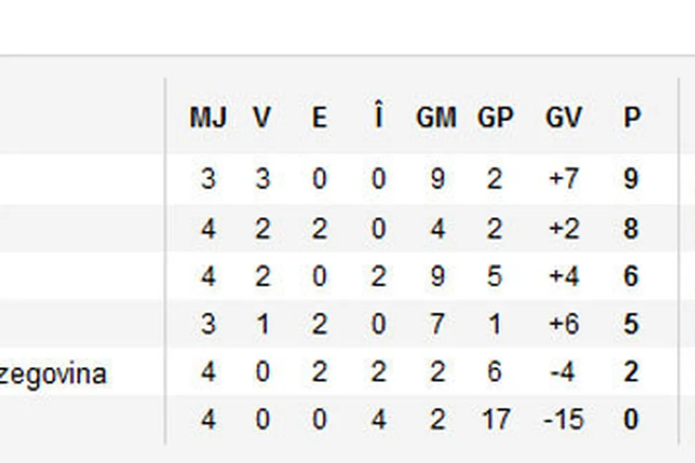695x463 pixels.
Task: Click the V column header
Action: click(262, 118)
